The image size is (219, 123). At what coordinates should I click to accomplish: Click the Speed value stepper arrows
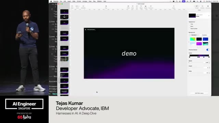[209, 63]
